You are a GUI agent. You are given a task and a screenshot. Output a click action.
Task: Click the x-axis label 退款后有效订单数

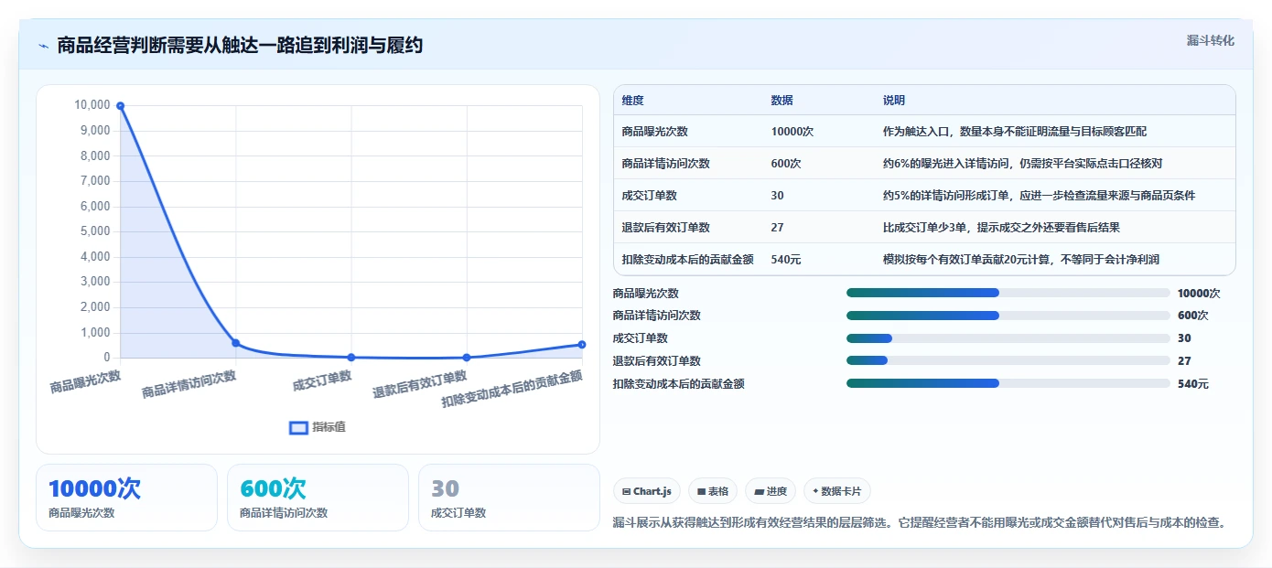point(420,385)
